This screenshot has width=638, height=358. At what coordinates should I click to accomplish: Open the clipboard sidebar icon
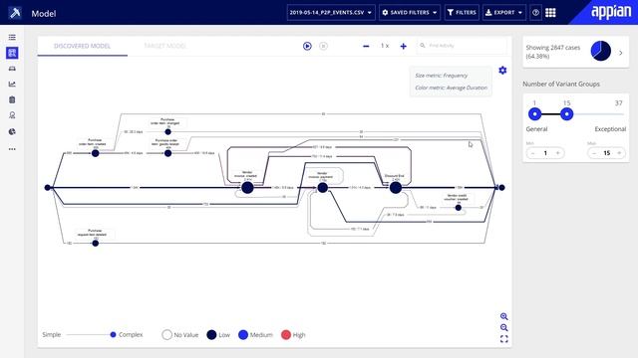[12, 99]
